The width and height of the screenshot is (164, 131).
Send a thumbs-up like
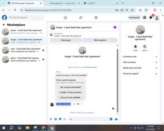coord(116,119)
